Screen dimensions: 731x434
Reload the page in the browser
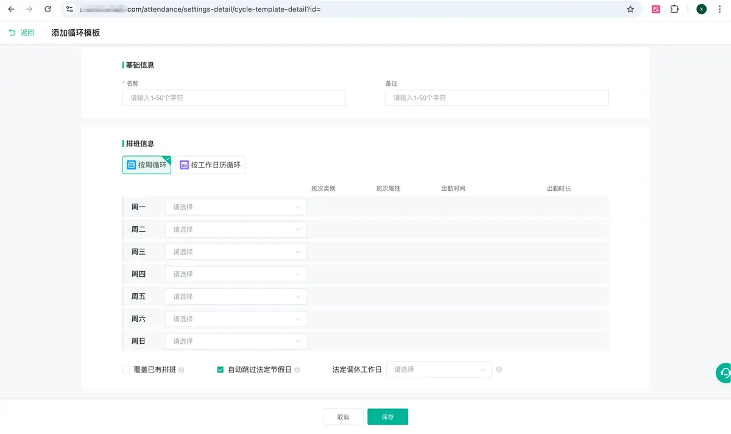pos(48,9)
